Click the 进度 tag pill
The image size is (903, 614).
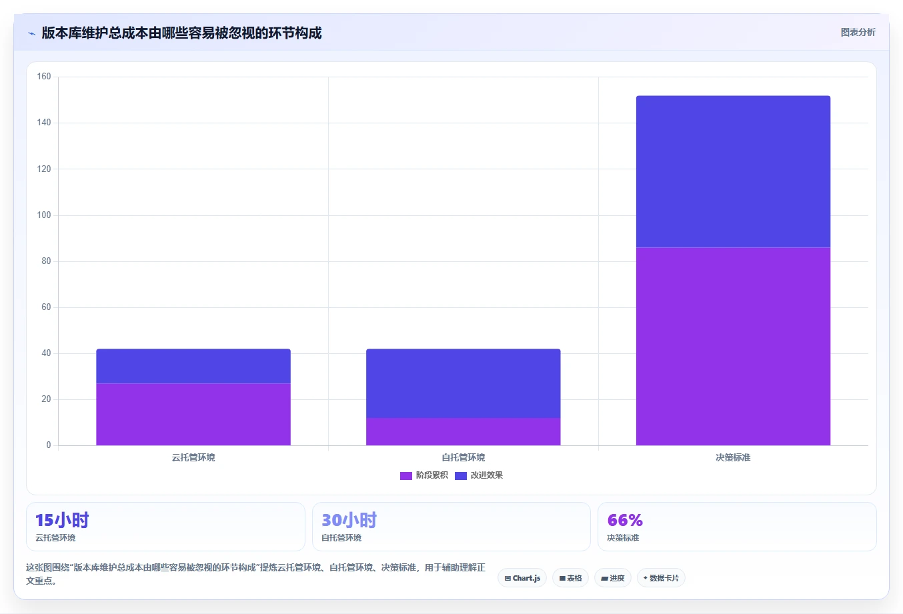click(612, 578)
